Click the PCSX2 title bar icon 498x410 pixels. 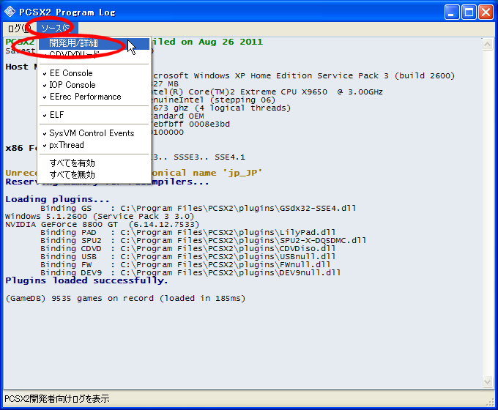tap(10, 12)
